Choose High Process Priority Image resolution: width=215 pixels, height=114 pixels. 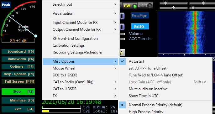point(165,111)
